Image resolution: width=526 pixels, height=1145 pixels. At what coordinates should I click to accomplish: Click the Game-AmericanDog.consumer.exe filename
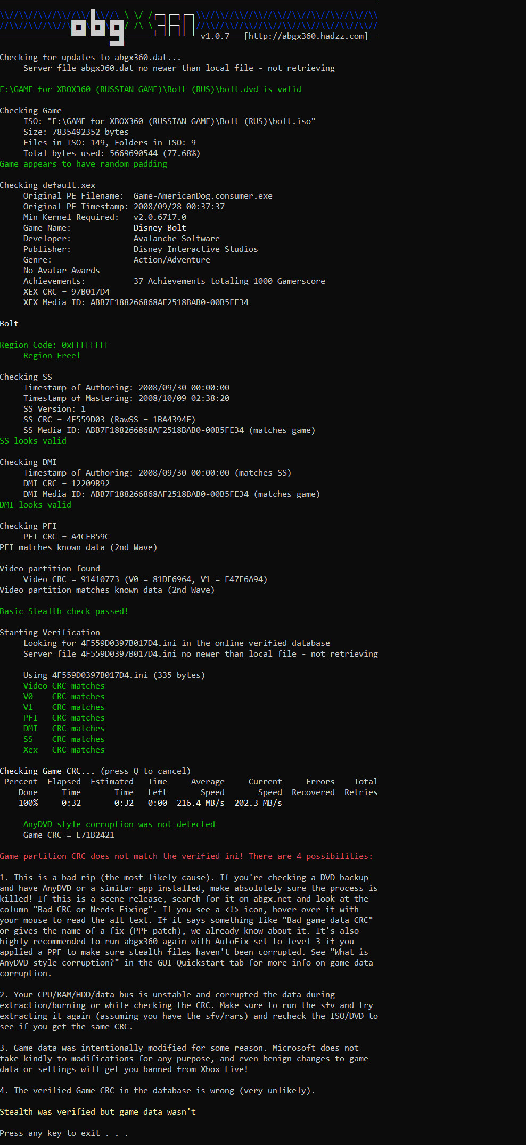[203, 196]
